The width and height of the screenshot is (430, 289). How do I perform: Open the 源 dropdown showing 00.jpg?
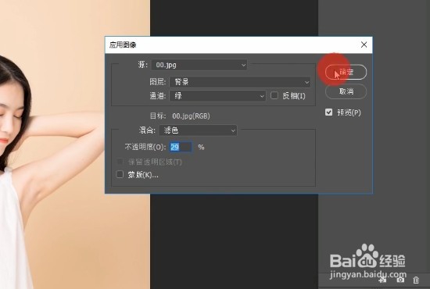click(x=199, y=65)
